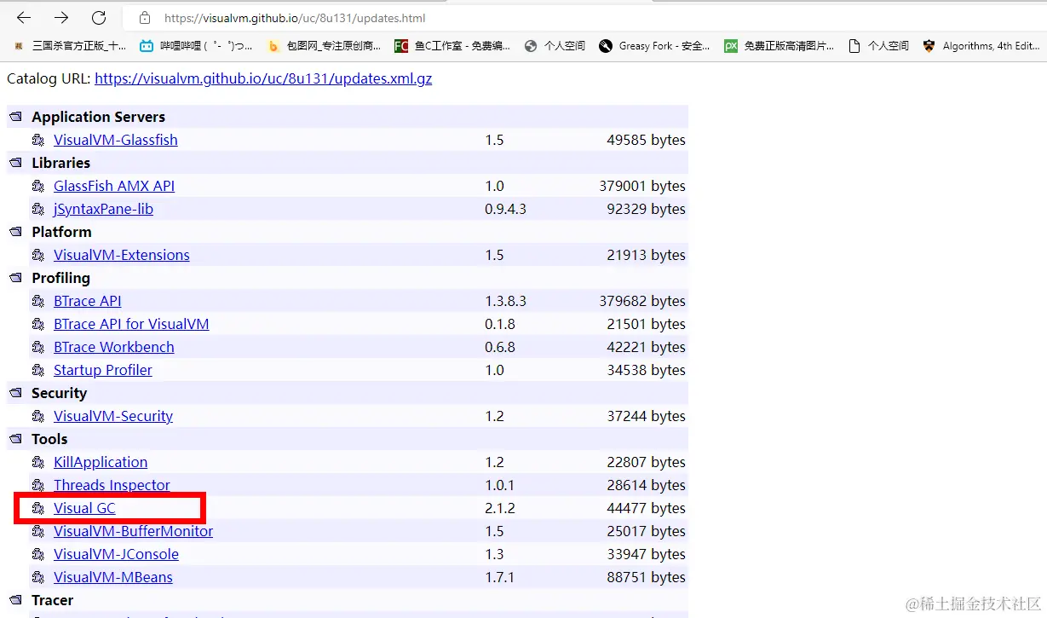Open the Threads Inspector link
This screenshot has width=1047, height=618.
pyautogui.click(x=112, y=485)
